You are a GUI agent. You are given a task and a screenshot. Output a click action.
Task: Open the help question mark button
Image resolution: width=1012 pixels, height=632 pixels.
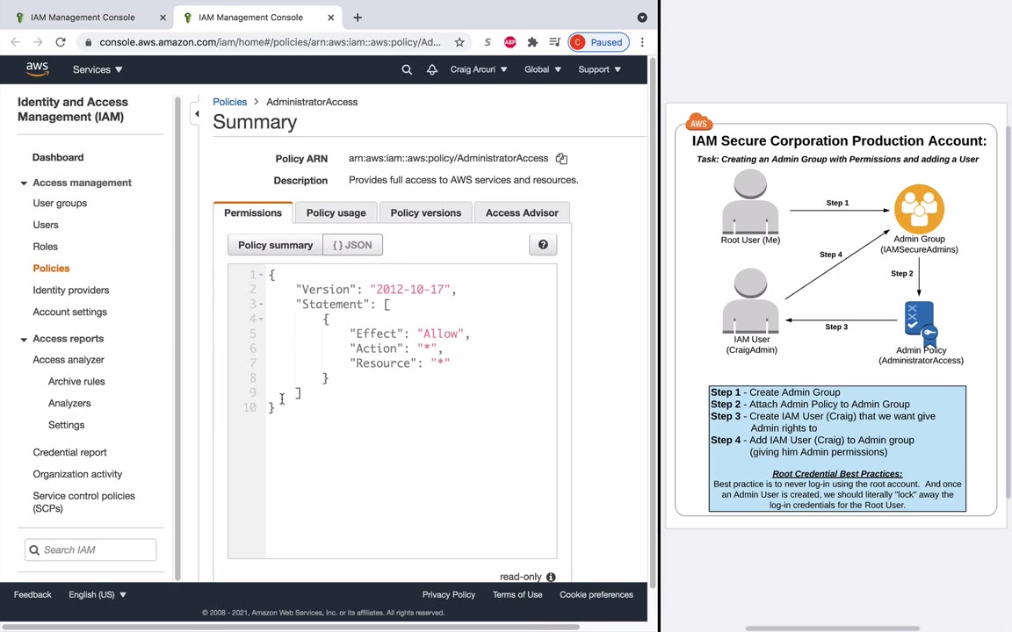[543, 244]
